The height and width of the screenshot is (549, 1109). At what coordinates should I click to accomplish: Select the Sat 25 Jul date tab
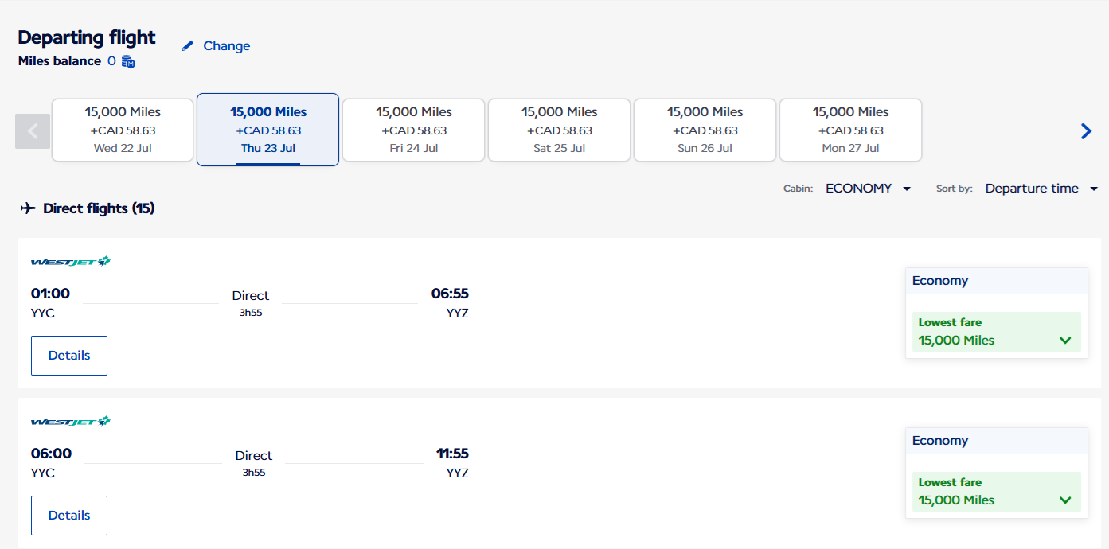(560, 130)
